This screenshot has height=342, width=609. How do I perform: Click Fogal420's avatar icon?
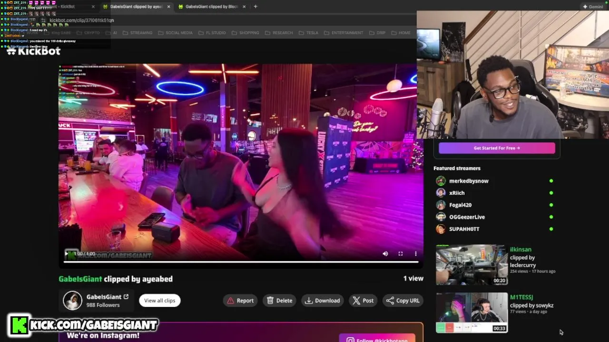pyautogui.click(x=441, y=205)
